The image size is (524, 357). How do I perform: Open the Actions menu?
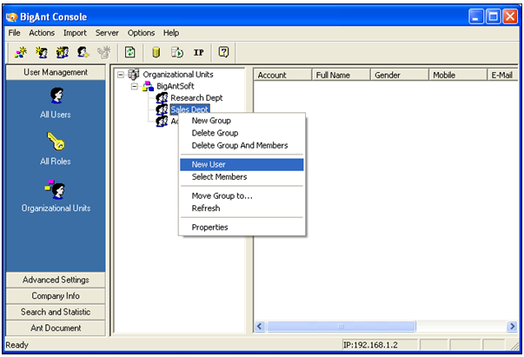(x=42, y=33)
